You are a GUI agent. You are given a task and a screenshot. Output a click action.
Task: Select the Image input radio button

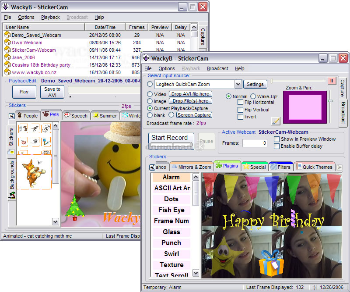tap(150, 101)
